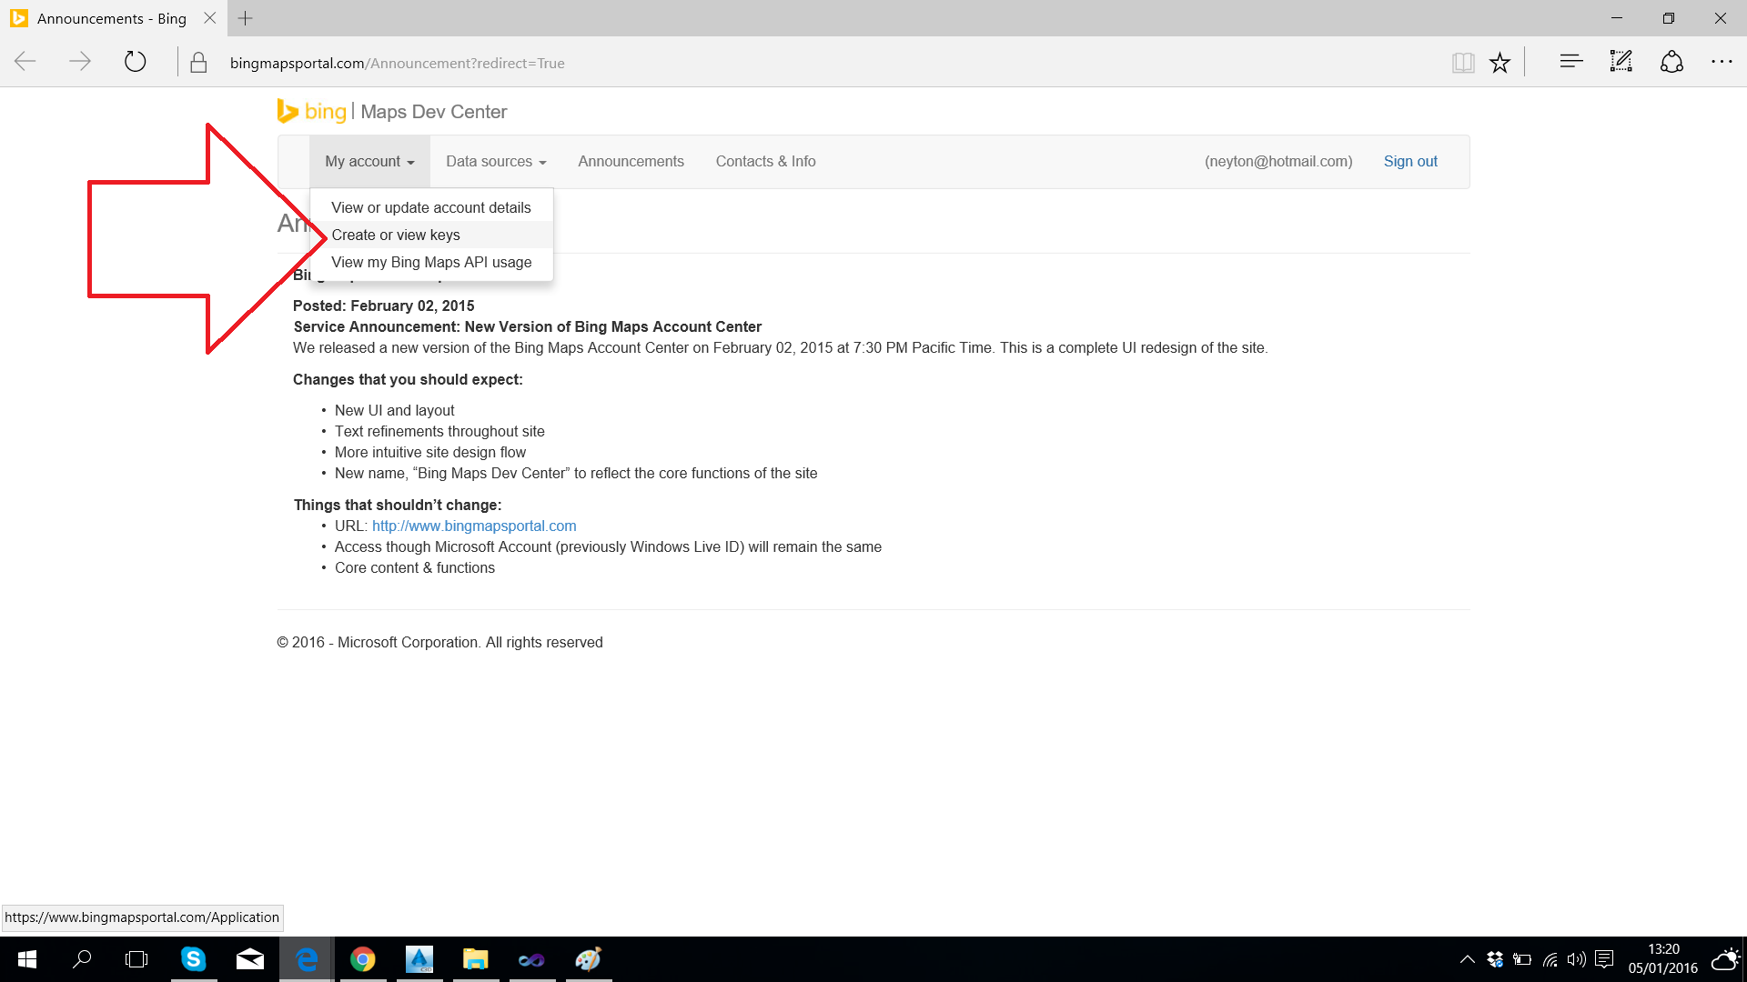Open the Hub icon
Image resolution: width=1747 pixels, height=982 pixels.
click(x=1571, y=62)
